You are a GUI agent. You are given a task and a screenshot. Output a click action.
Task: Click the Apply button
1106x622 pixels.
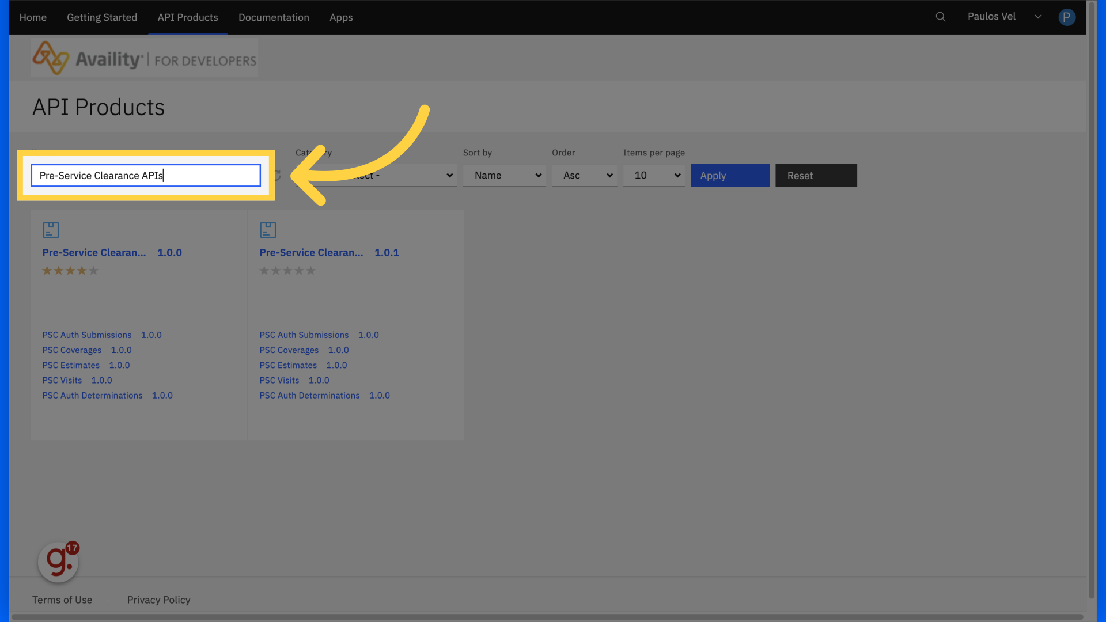click(x=730, y=176)
